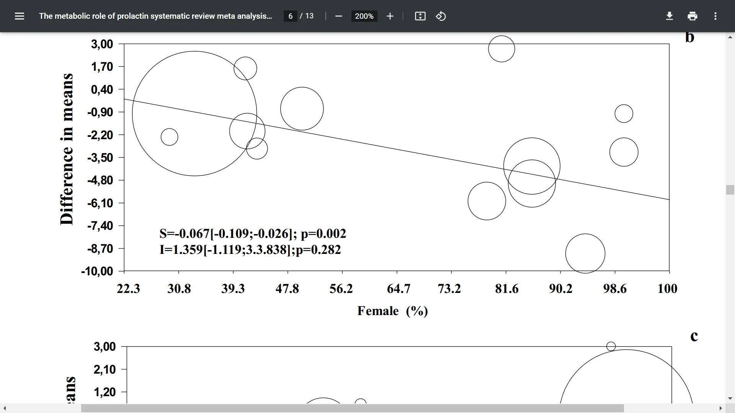Click the zoom in plus button
This screenshot has width=735, height=413.
coord(390,16)
